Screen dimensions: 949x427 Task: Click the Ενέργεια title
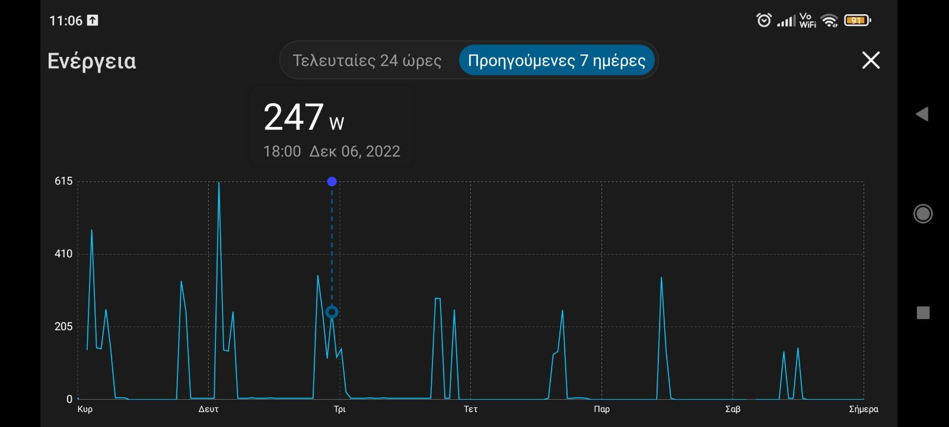92,61
